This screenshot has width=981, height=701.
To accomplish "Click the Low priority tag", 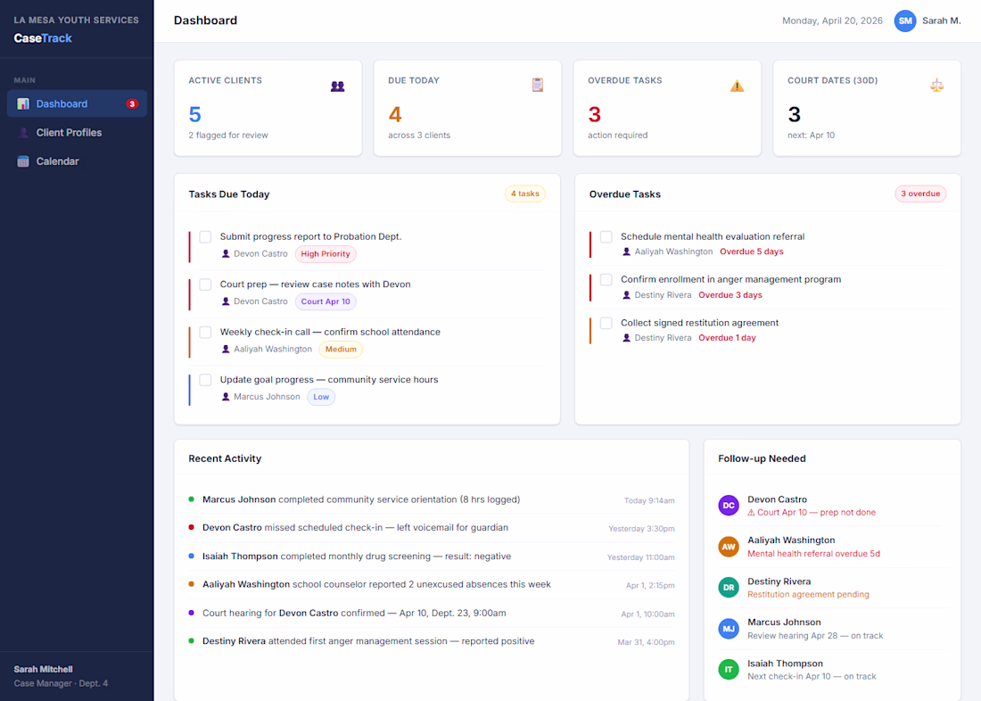I will point(321,397).
